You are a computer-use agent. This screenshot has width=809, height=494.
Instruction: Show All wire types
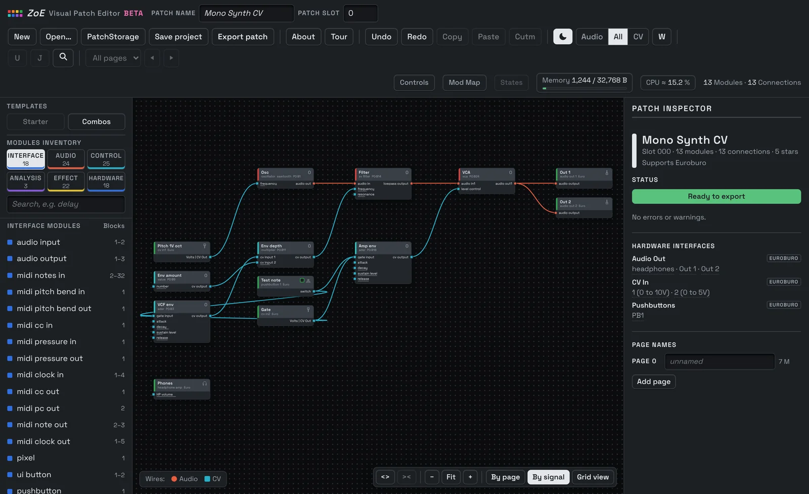[618, 36]
